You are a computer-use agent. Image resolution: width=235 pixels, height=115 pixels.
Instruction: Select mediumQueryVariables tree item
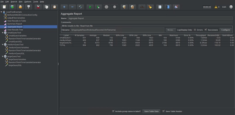[x=19, y=48]
